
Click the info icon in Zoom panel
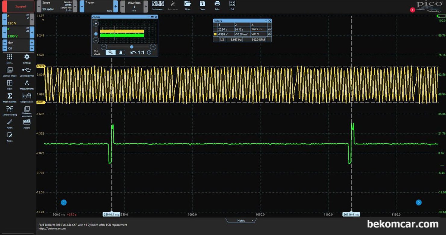149,53
